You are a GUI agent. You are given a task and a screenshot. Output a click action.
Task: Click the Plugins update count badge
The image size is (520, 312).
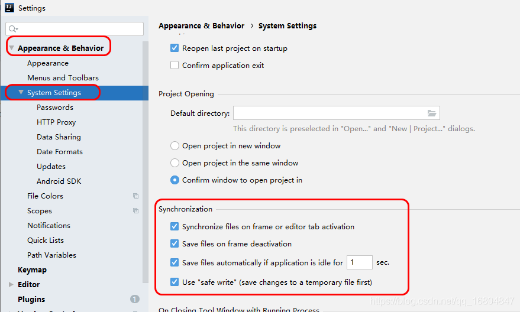click(x=135, y=299)
